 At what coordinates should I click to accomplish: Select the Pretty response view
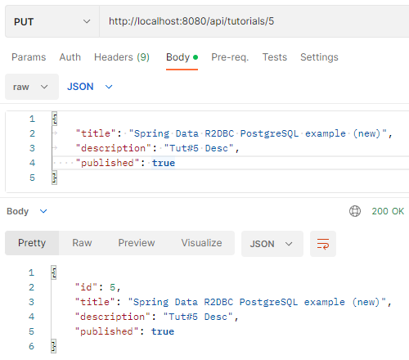32,243
